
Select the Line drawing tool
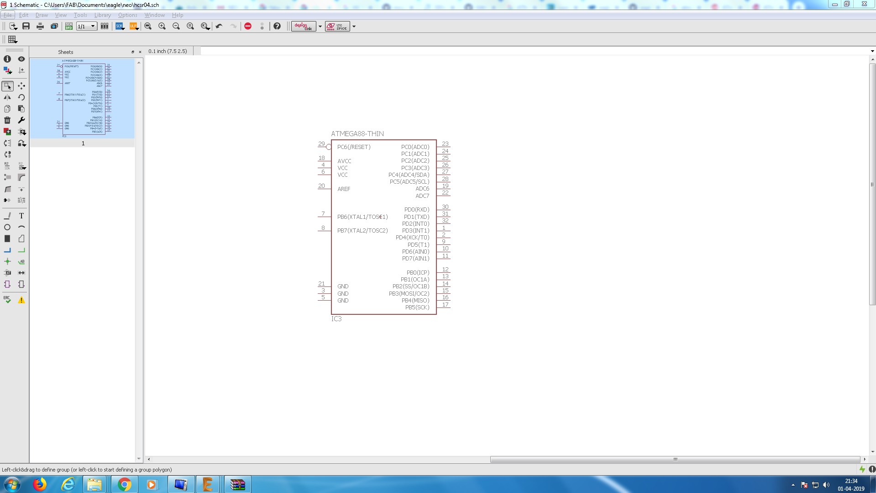(7, 216)
